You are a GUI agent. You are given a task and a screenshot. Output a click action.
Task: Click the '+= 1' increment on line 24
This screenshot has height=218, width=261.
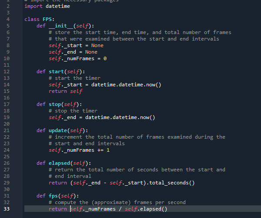coord(104,150)
